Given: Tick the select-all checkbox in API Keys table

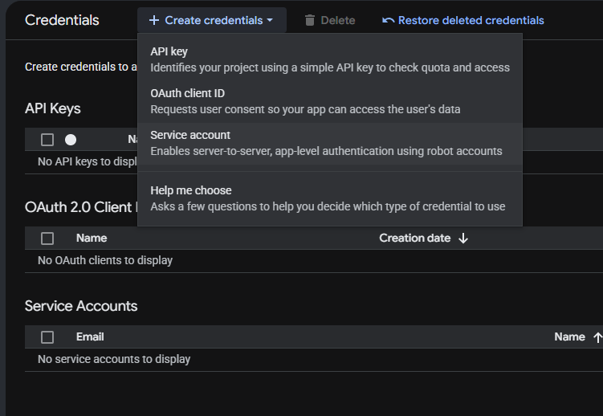Looking at the screenshot, I should coord(47,140).
